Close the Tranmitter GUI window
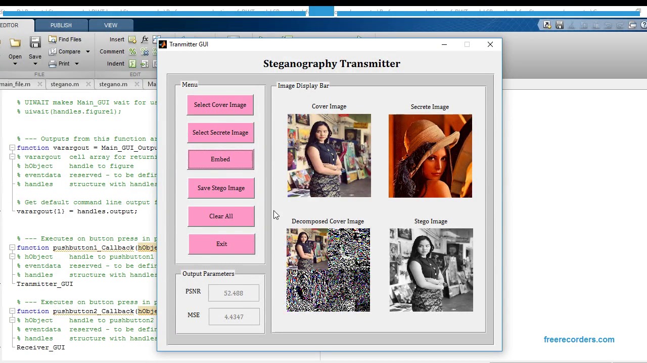The height and width of the screenshot is (363, 647). coord(490,44)
